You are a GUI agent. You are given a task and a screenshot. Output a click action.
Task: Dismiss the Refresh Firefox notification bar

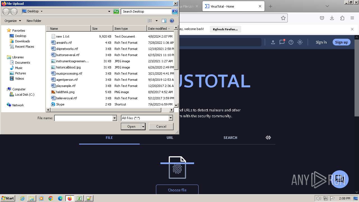pos(352,29)
